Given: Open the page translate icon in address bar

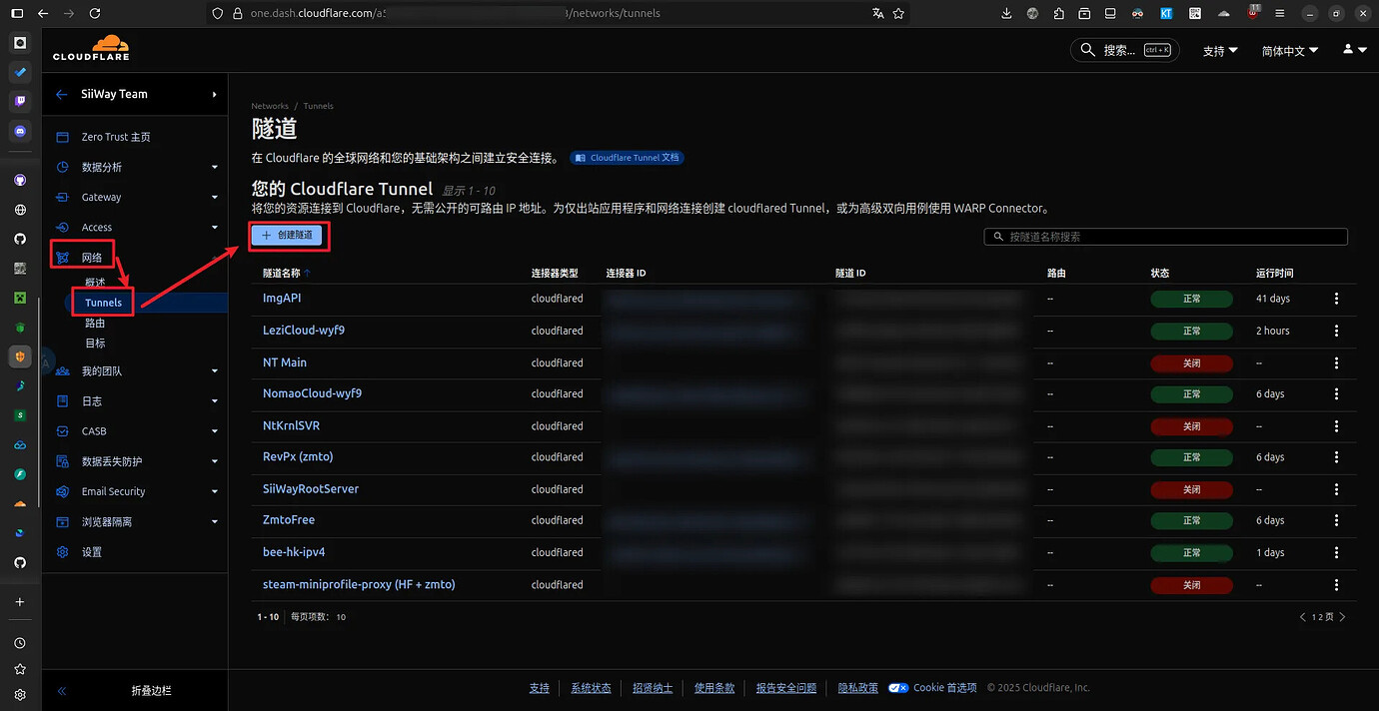Looking at the screenshot, I should [877, 14].
